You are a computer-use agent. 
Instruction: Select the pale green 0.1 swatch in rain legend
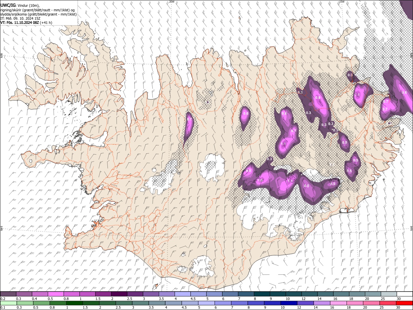pos(8,303)
